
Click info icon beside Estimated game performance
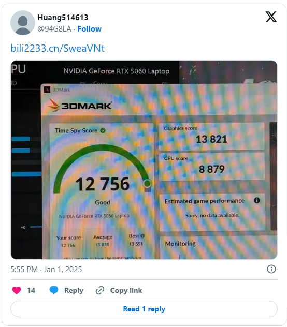tap(257, 200)
